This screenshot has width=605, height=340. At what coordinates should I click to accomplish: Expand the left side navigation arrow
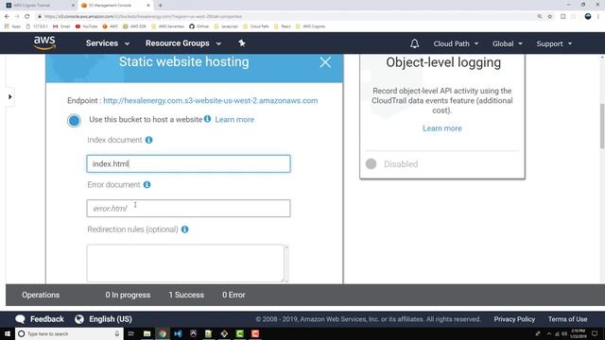click(x=10, y=96)
